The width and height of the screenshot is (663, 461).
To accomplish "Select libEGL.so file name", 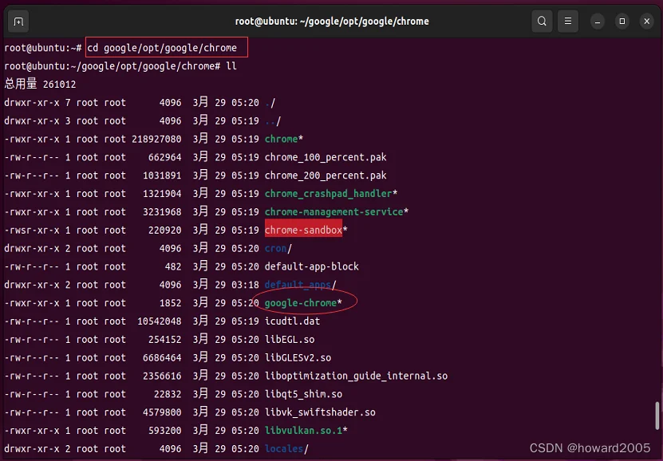I will 290,339.
